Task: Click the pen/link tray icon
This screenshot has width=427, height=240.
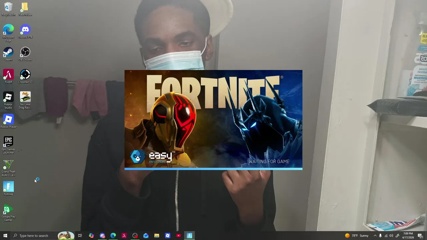Action: coord(397,236)
